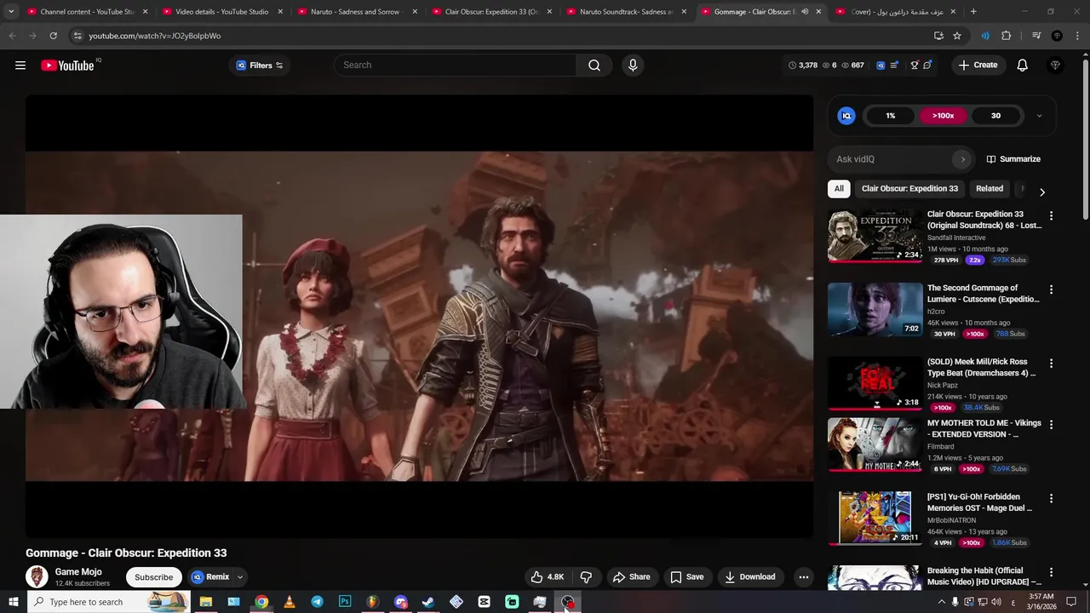
Task: Click the >100x VPH pill in vidIQ panel
Action: pos(943,116)
